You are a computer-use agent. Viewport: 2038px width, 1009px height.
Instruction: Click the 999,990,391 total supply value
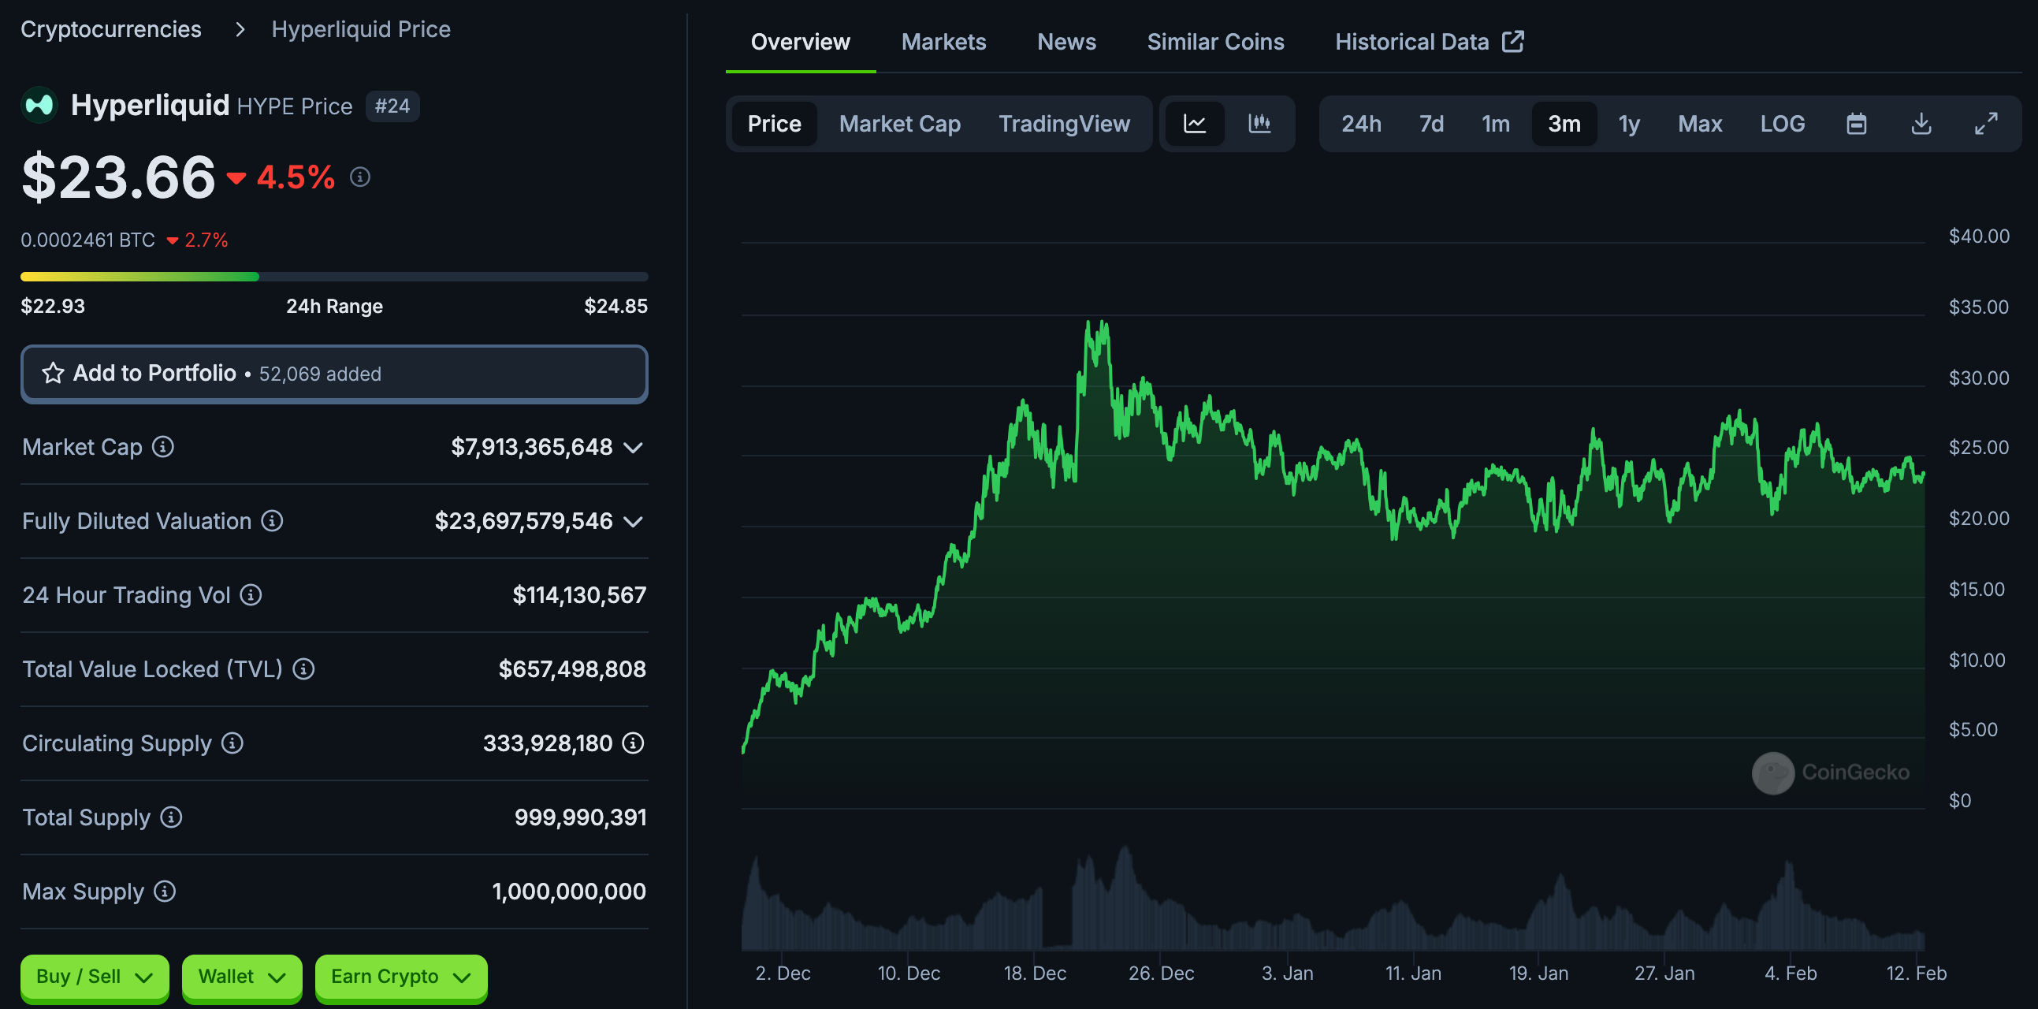[x=580, y=817]
